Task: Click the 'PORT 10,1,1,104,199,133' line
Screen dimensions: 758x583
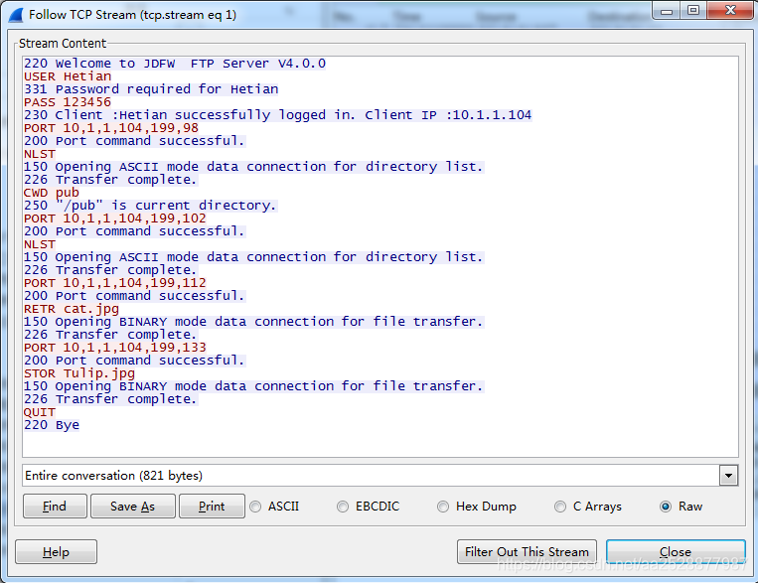Action: (115, 348)
